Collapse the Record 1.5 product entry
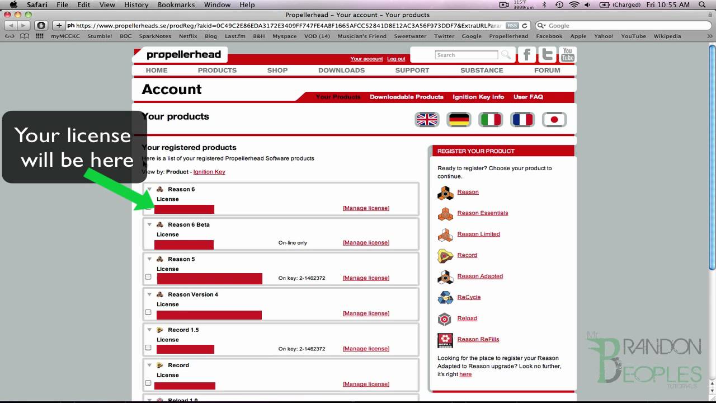The image size is (716, 403). pos(149,330)
